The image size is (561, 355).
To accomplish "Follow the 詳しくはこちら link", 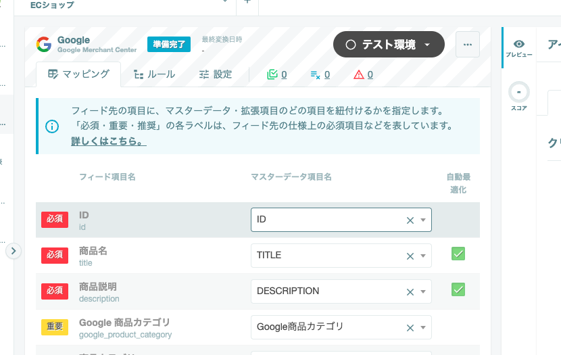I will [x=109, y=141].
